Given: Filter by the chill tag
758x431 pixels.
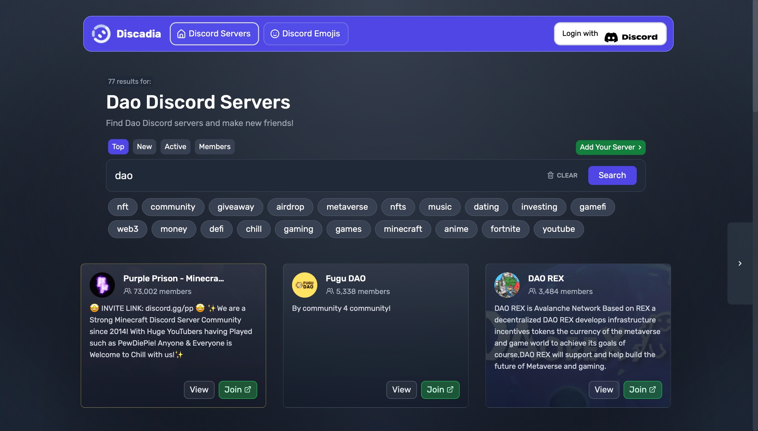Looking at the screenshot, I should pos(254,229).
